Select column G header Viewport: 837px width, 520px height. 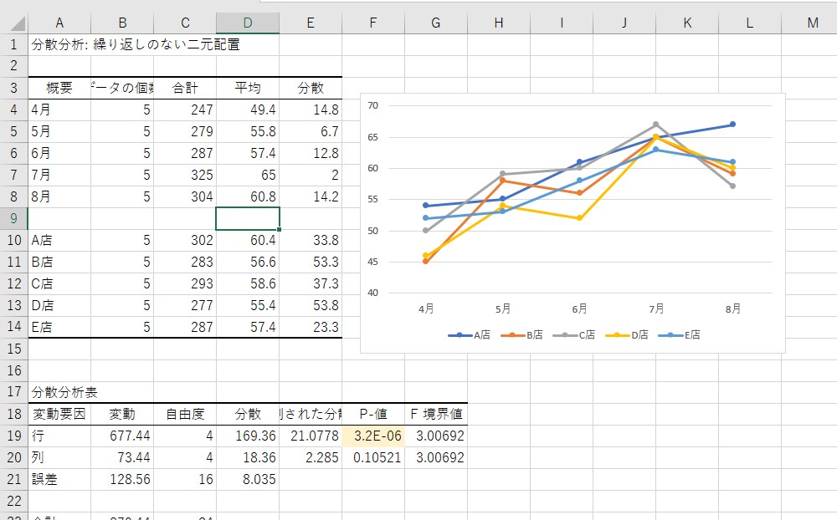pos(436,23)
